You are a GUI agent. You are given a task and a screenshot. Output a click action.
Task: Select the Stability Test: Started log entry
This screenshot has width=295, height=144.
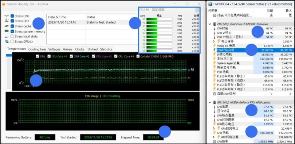tap(101, 22)
